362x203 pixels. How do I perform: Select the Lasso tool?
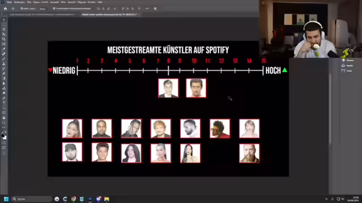tap(4, 29)
